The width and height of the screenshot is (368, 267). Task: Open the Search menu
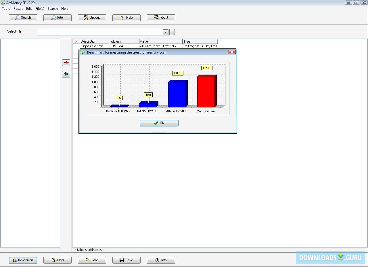click(x=53, y=9)
